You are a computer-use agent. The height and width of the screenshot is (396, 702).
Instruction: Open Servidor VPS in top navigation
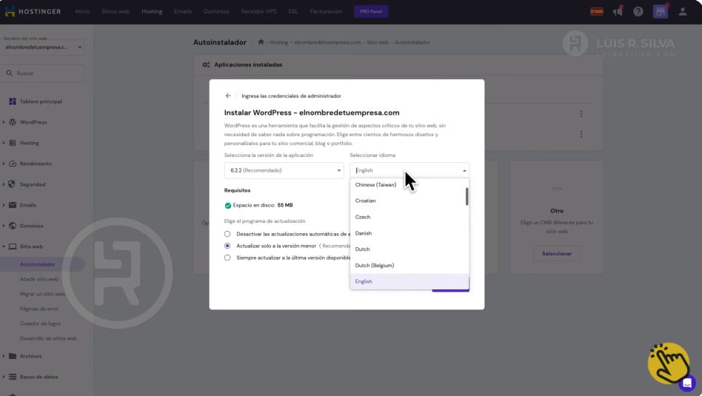tap(258, 11)
